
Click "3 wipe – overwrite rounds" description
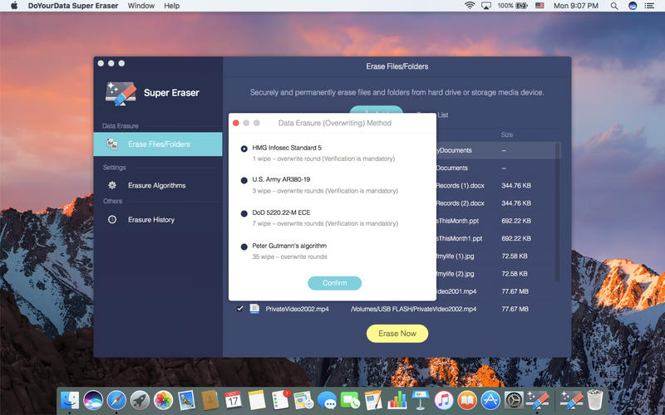pyautogui.click(x=325, y=191)
